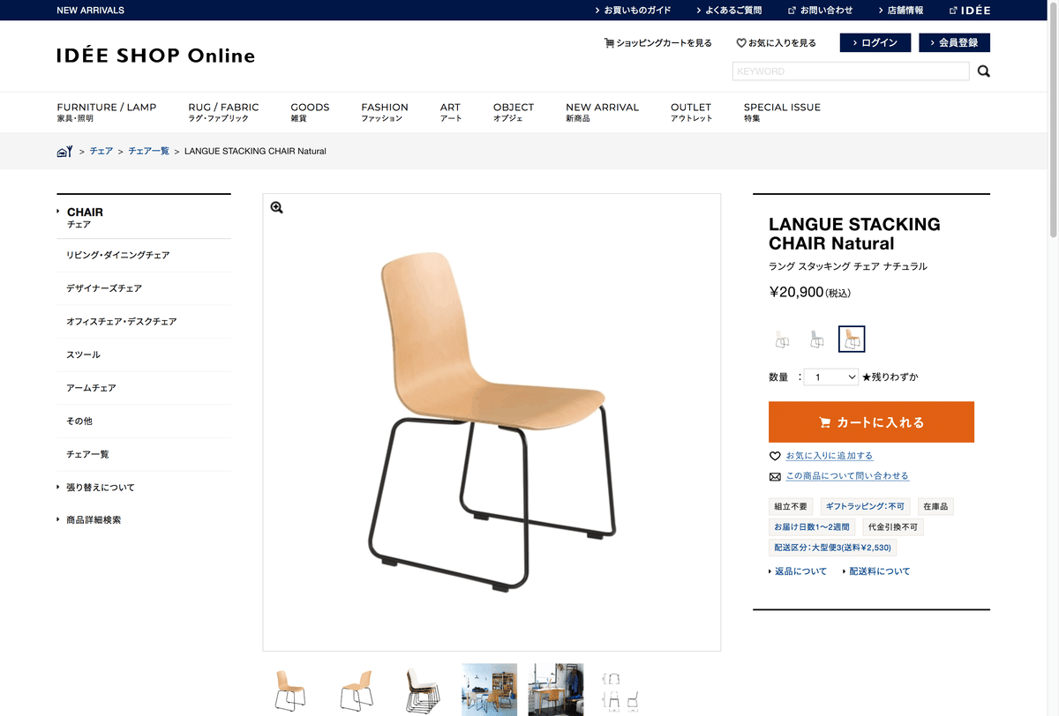Click the external-link IDÉE icon in the top bar

click(x=953, y=11)
